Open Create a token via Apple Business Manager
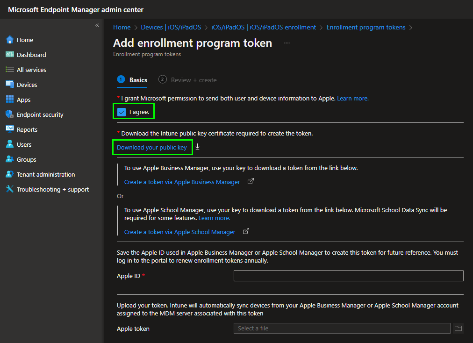The image size is (473, 343). (x=182, y=182)
